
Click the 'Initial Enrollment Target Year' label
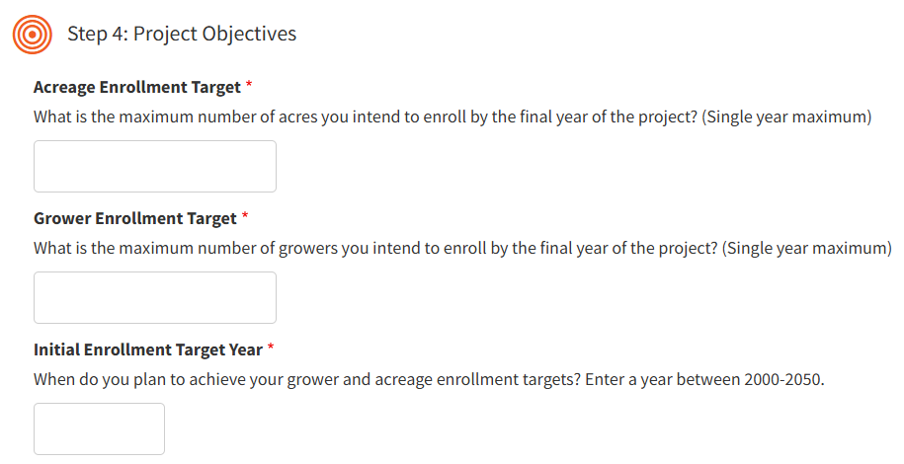[x=147, y=349]
